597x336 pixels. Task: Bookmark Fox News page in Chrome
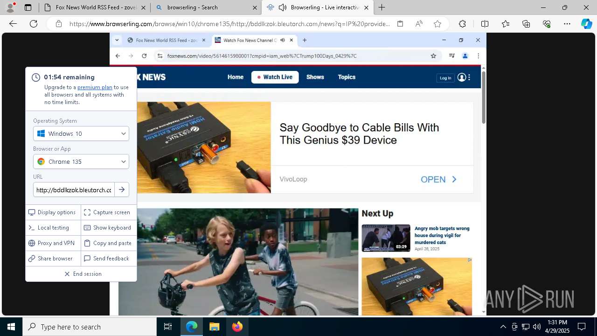click(x=433, y=56)
